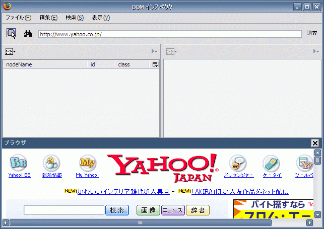324x229 pixels.
Task: Open the かわいいインテリア雑貨が大集合 link
Action: (123, 192)
